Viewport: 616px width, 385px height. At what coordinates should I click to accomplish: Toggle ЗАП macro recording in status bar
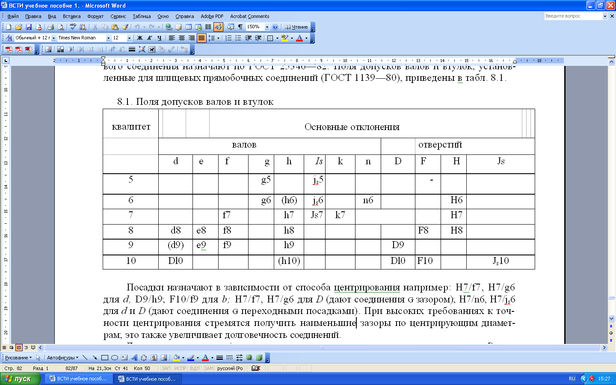coord(166,368)
